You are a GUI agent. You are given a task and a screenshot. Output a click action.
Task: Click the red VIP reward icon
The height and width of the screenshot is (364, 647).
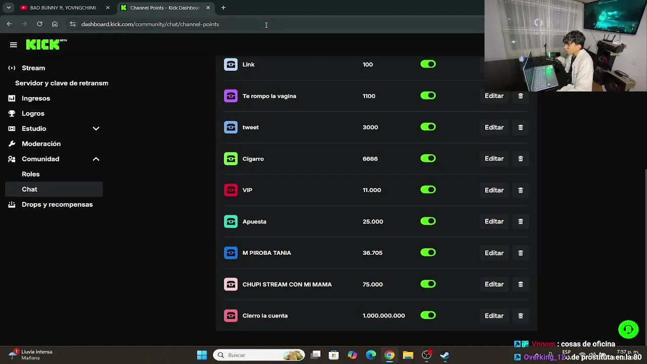[x=230, y=190]
